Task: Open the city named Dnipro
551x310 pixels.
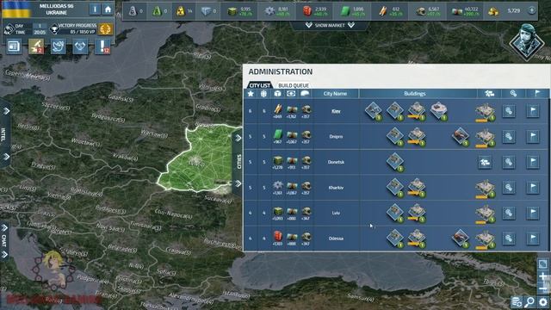Action: [x=336, y=136]
